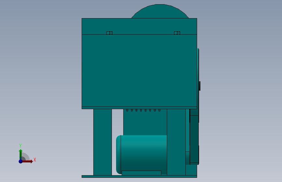The width and height of the screenshot is (282, 182).
Task: Select the right hex nut pair on the housing
Action: 177,33
